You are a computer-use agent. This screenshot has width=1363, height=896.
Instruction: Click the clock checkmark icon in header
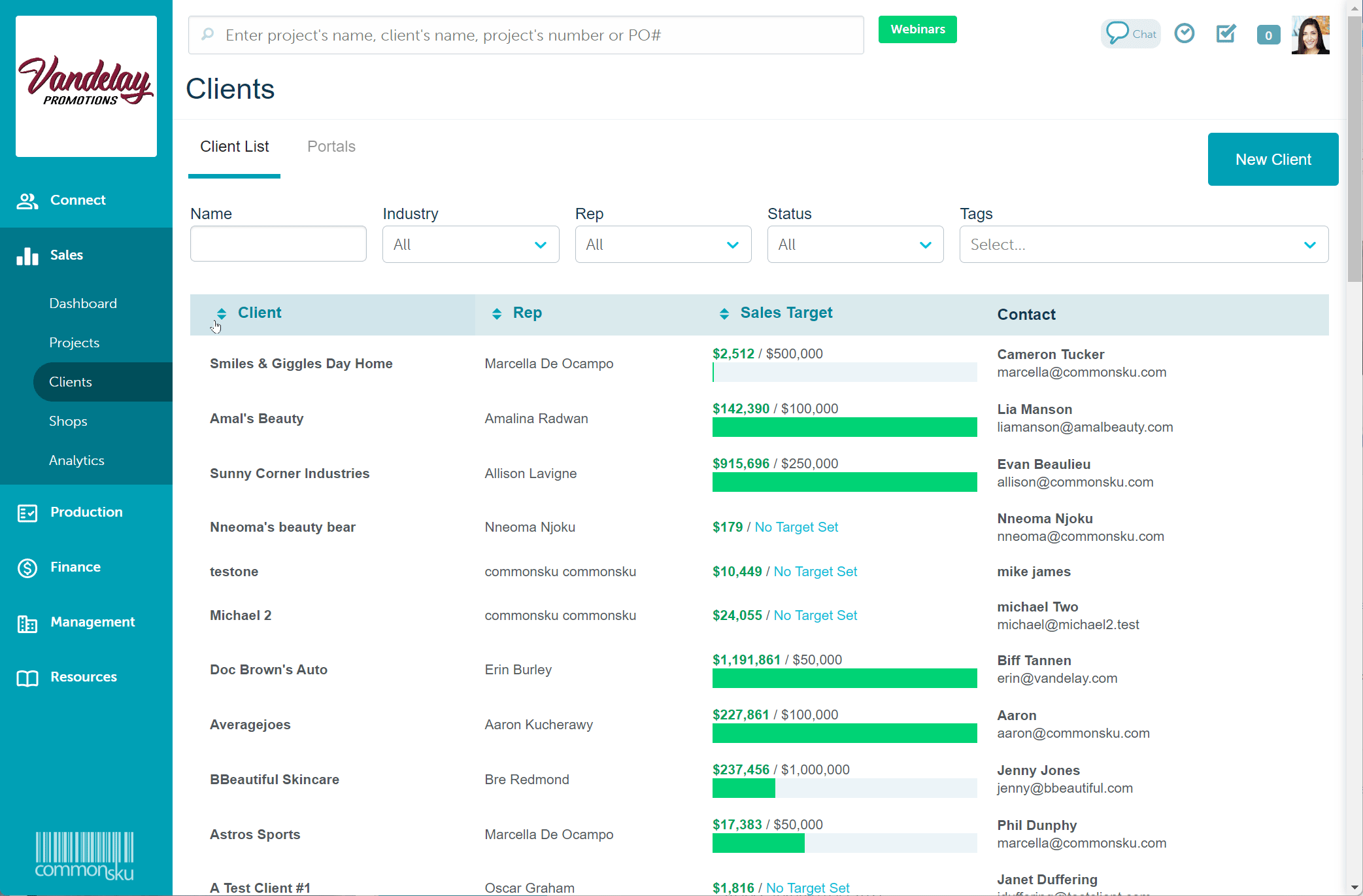click(x=1184, y=33)
